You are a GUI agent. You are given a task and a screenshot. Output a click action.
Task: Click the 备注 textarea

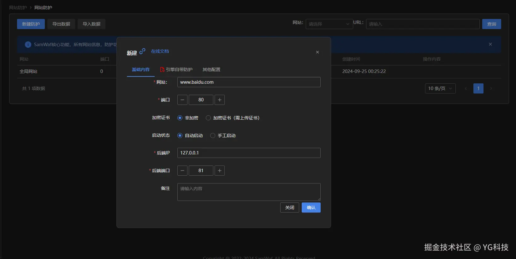pos(249,192)
